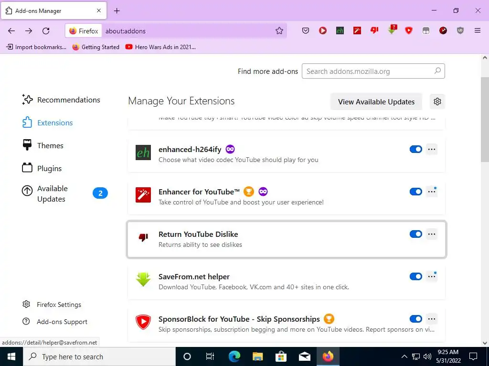
Task: Switch to the Themes category
Action: (x=43, y=146)
